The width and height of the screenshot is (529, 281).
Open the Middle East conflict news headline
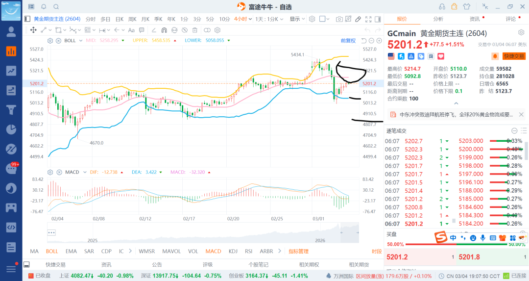click(x=456, y=115)
